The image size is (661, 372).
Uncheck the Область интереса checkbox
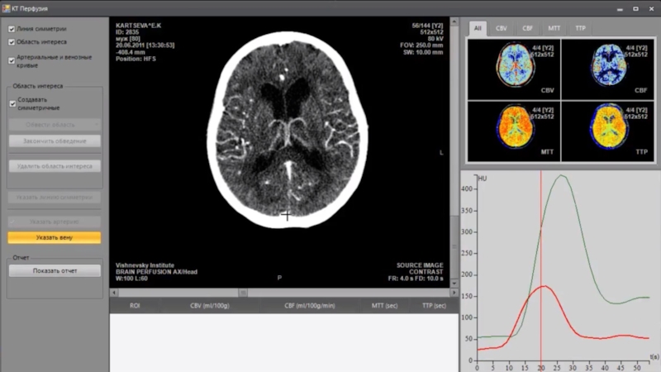point(12,41)
